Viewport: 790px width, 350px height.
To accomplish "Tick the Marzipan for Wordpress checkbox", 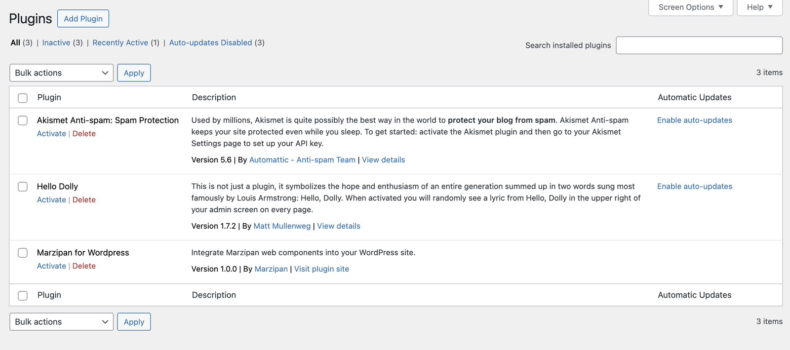I will (x=23, y=253).
